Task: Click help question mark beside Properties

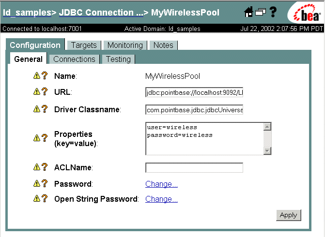Action: (45, 138)
